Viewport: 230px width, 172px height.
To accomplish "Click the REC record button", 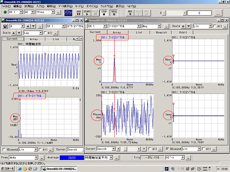I will (x=130, y=13).
